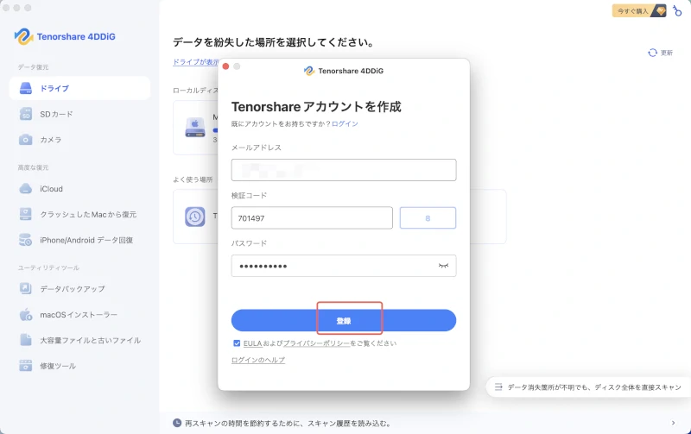Image resolution: width=691 pixels, height=434 pixels.
Task: Click the 検証コード input field
Action: (312, 218)
